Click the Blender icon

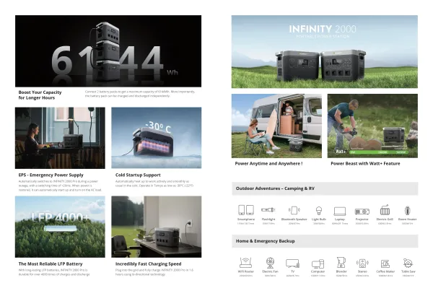(341, 262)
